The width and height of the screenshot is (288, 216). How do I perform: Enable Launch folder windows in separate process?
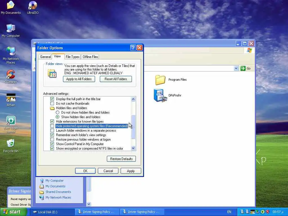(52, 130)
